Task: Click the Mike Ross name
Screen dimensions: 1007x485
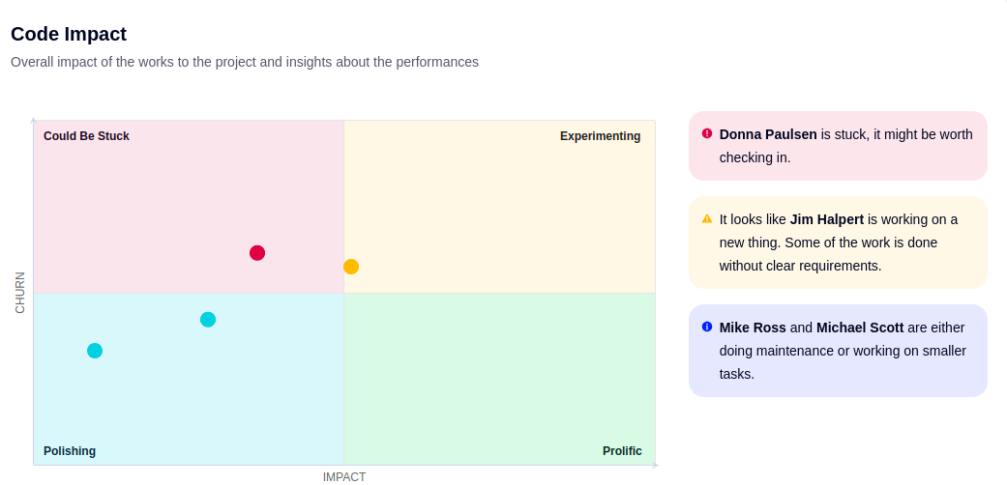Action: pos(753,328)
